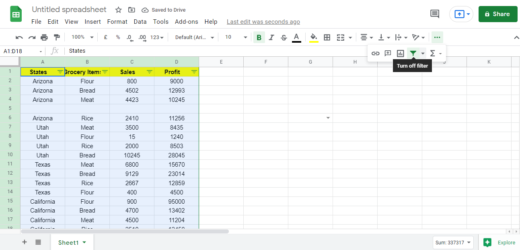Click the formula bar containing States
Image resolution: width=520 pixels, height=250 pixels.
[x=292, y=51]
